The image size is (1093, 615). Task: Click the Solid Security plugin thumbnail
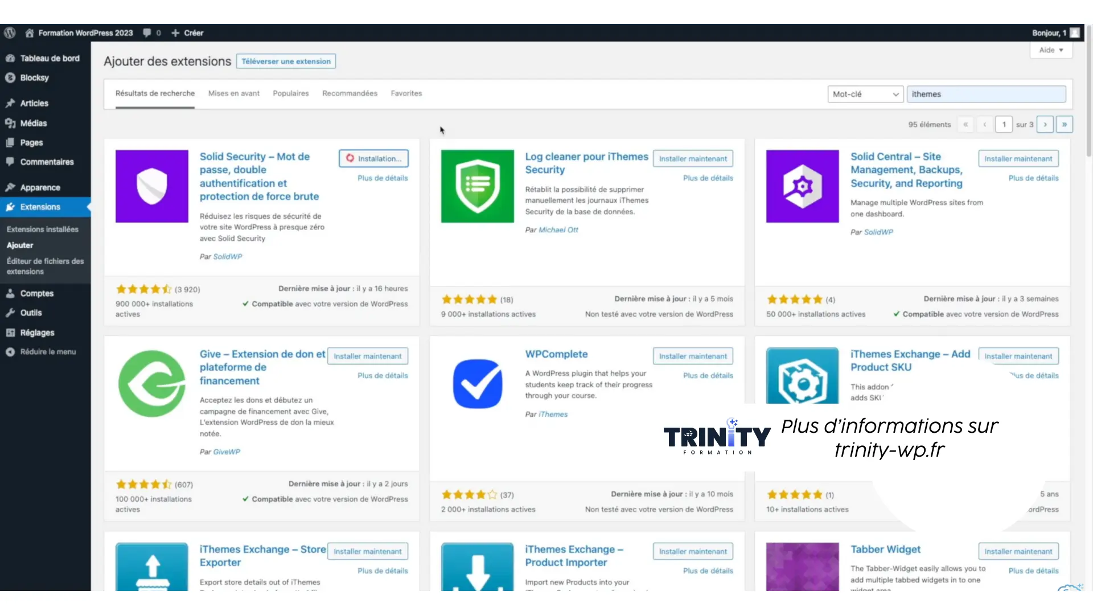click(x=152, y=186)
